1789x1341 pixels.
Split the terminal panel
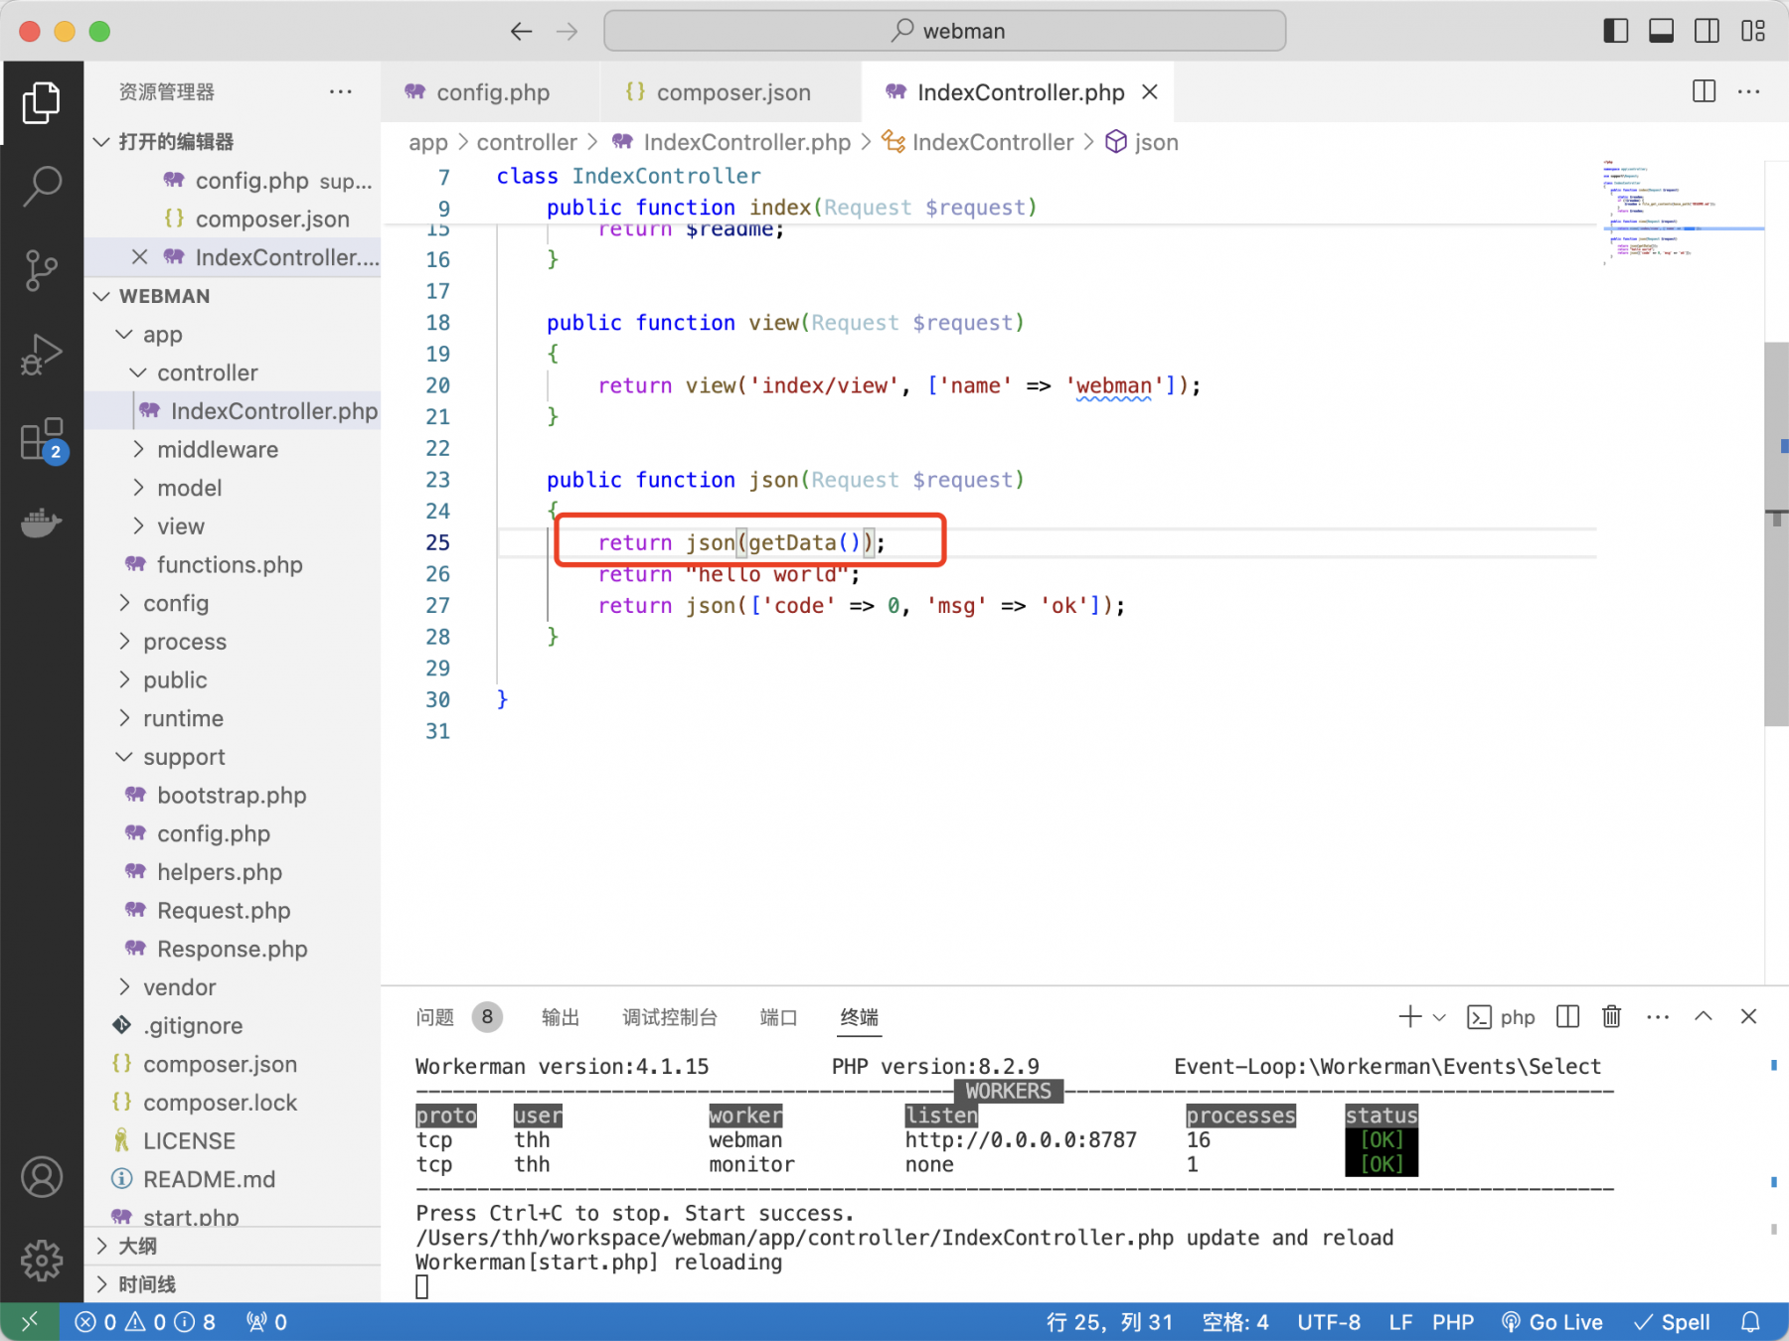point(1567,1016)
